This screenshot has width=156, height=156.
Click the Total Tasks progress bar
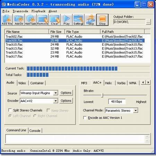pyautogui.click(x=88, y=75)
